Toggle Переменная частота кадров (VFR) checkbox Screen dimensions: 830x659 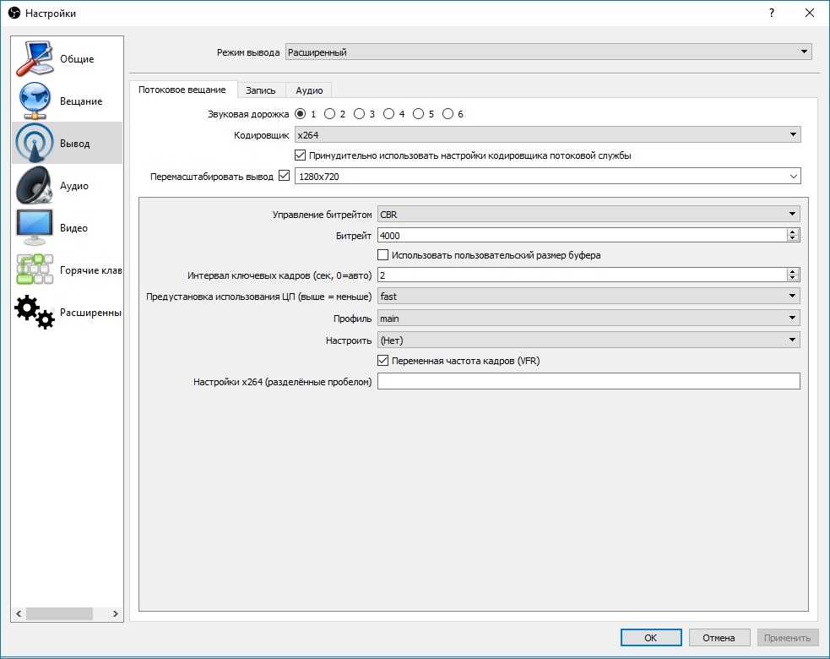383,361
